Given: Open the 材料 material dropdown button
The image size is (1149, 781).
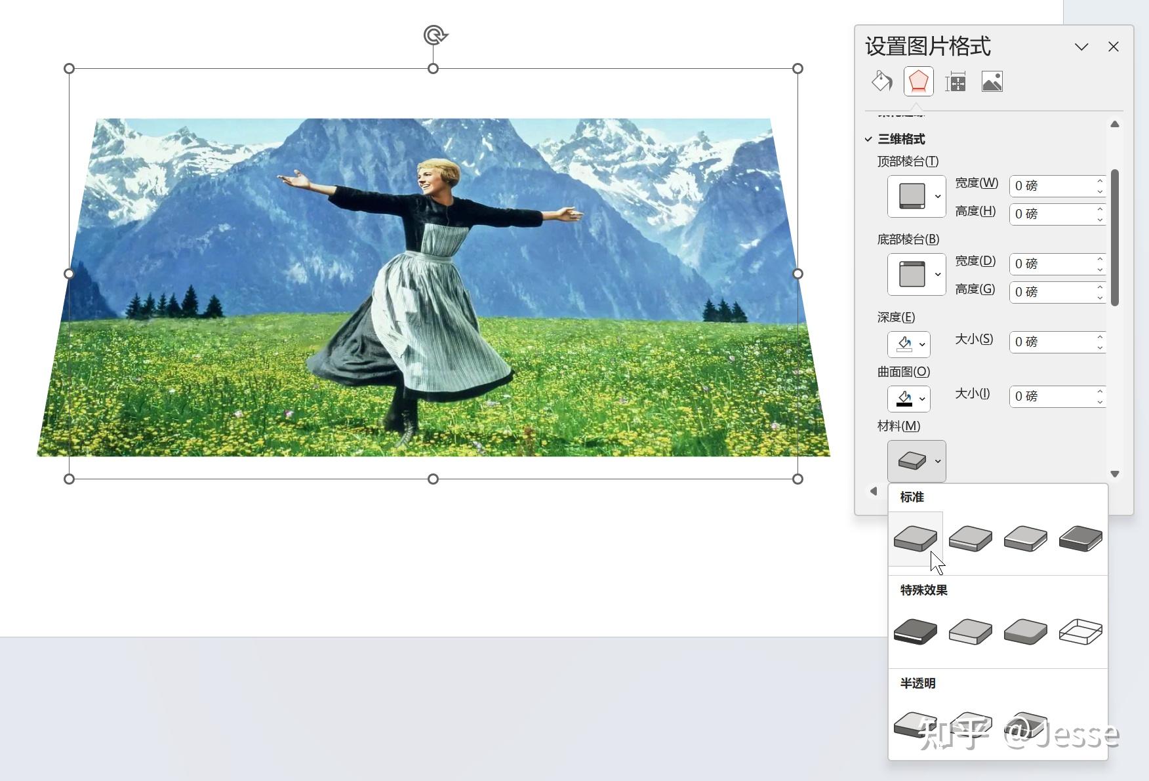Looking at the screenshot, I should point(916,461).
